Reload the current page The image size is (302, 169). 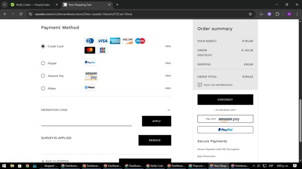click(21, 14)
